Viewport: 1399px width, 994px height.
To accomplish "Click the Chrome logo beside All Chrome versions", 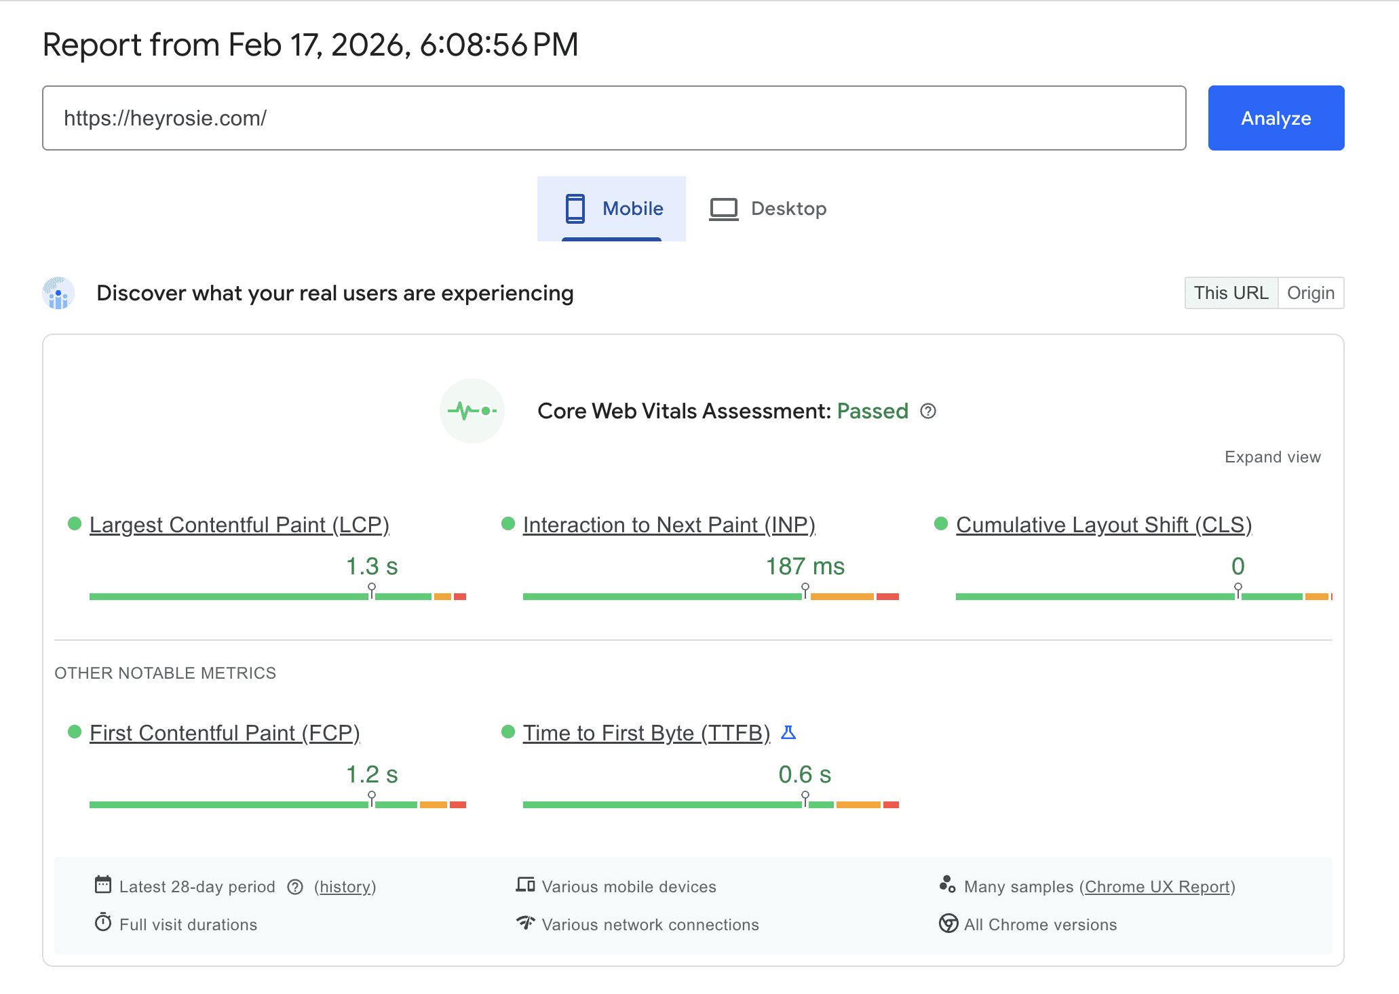I will click(948, 923).
